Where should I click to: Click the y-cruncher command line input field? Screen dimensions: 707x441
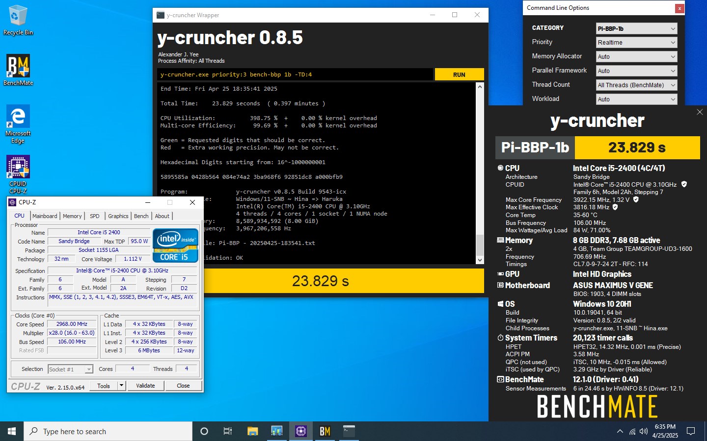point(295,74)
